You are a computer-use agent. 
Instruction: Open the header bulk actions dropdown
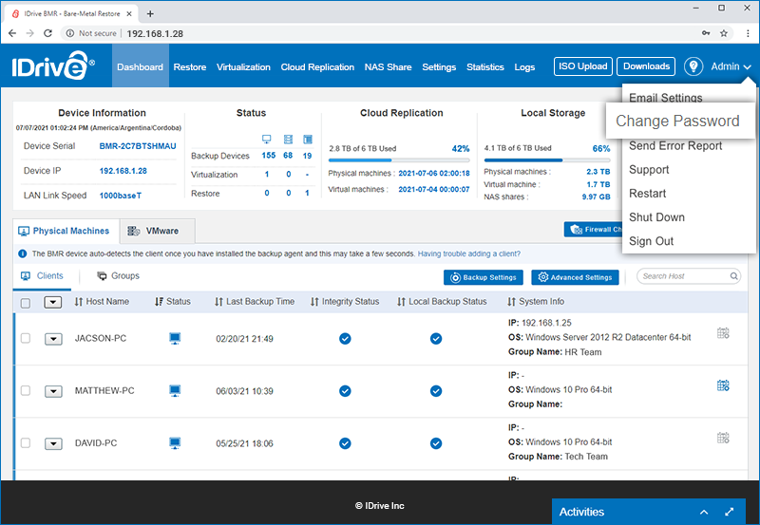[x=53, y=302]
